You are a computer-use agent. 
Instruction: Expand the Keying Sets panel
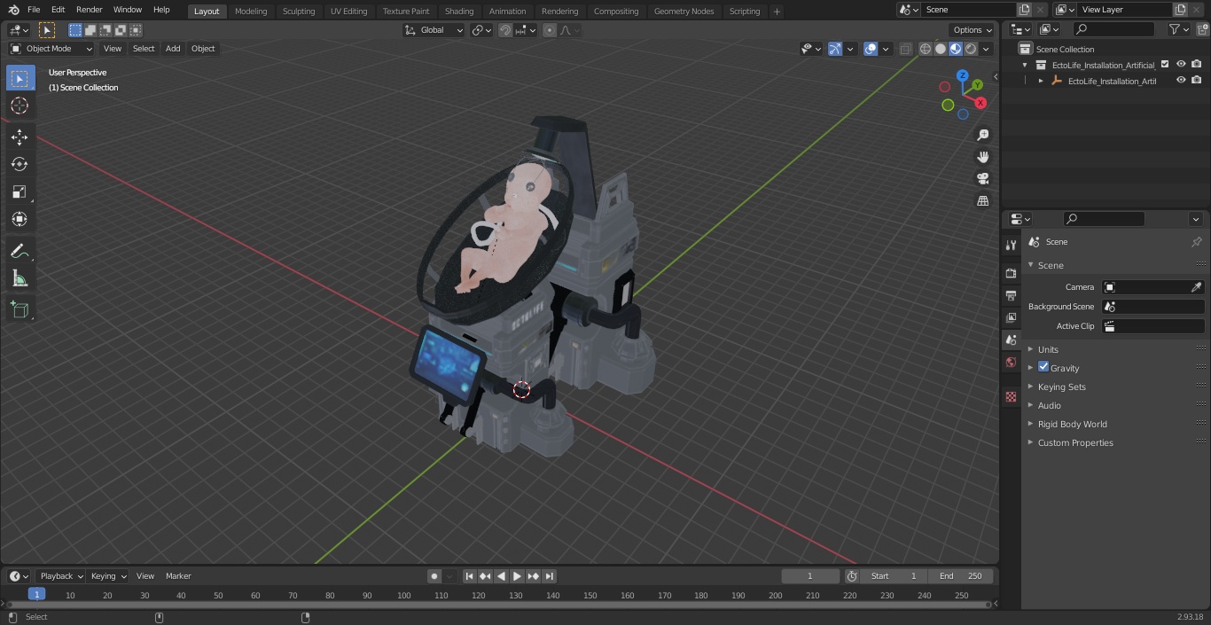(1061, 387)
